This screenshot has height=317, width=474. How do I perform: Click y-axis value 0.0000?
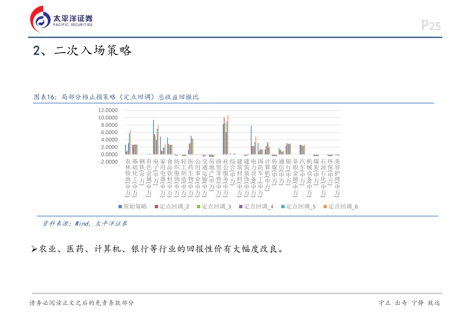(x=109, y=154)
